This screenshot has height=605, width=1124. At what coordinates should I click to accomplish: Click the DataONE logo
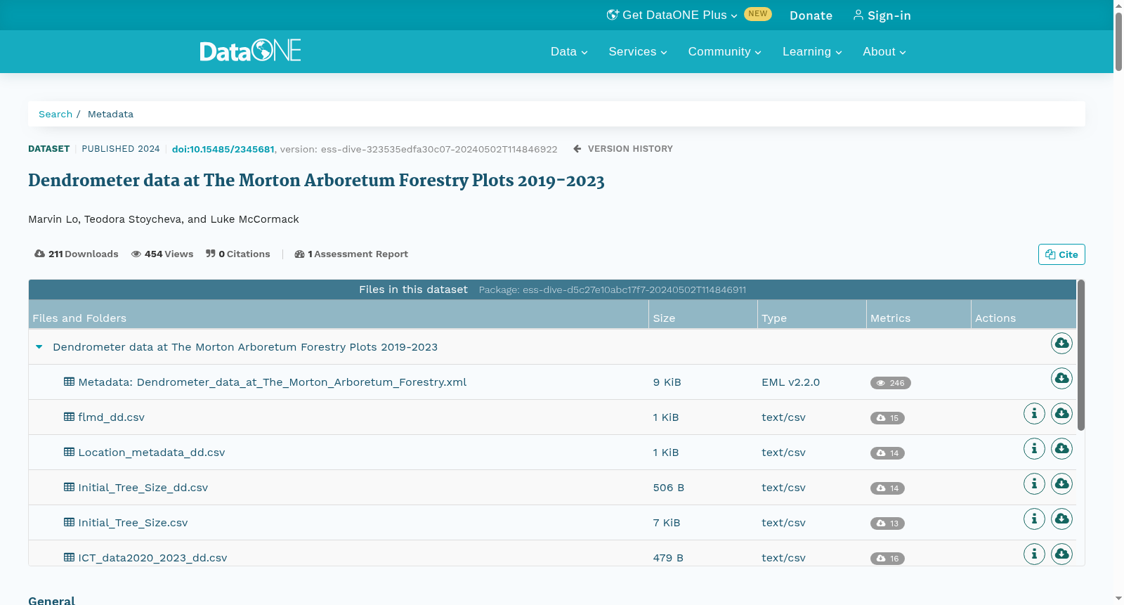click(250, 51)
